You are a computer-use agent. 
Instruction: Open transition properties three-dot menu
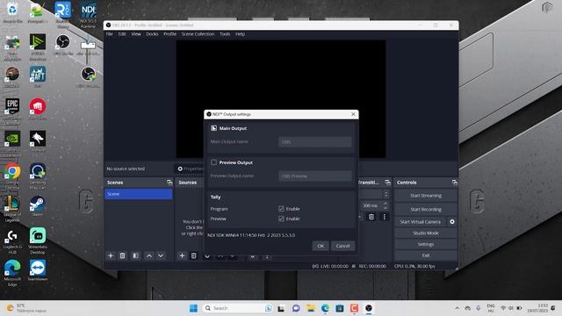pyautogui.click(x=385, y=217)
